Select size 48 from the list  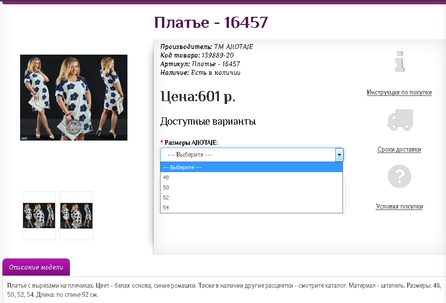[x=252, y=177]
